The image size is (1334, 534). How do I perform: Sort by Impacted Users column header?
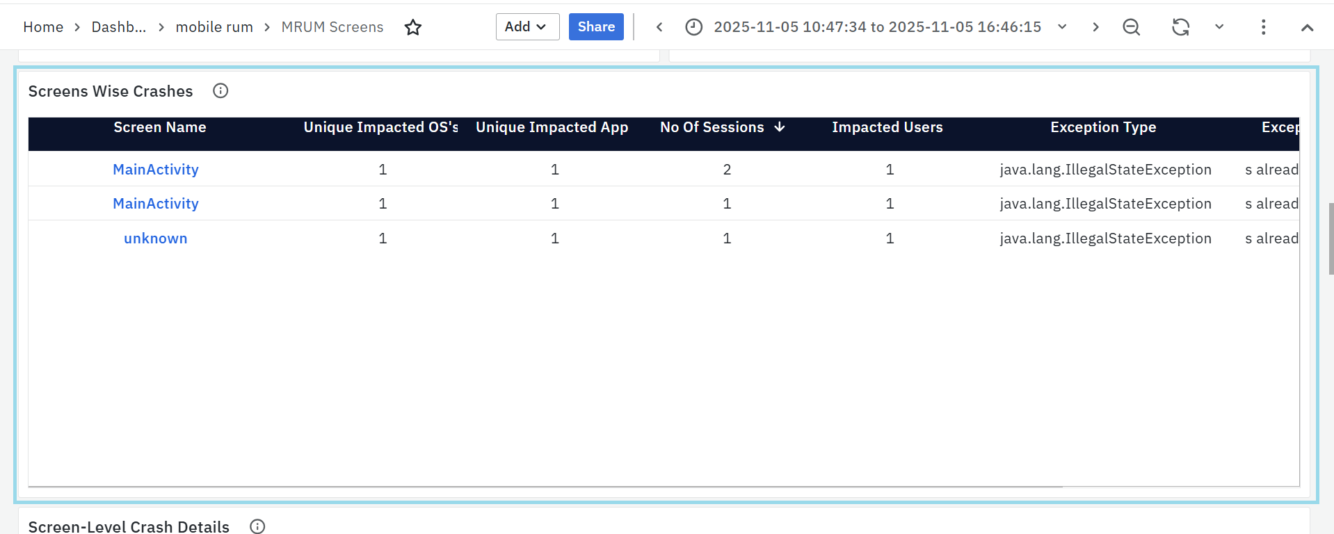887,127
